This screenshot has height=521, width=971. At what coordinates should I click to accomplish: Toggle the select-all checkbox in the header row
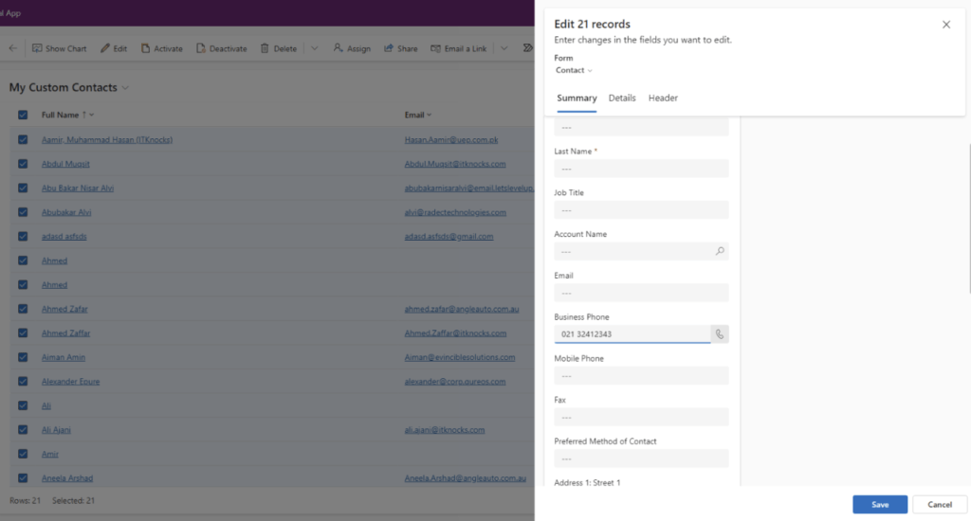(23, 115)
